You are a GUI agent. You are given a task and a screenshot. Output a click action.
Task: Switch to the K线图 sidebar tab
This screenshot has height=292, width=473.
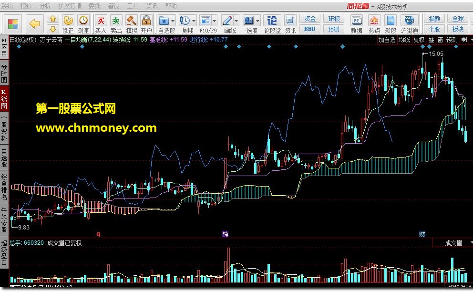click(4, 99)
